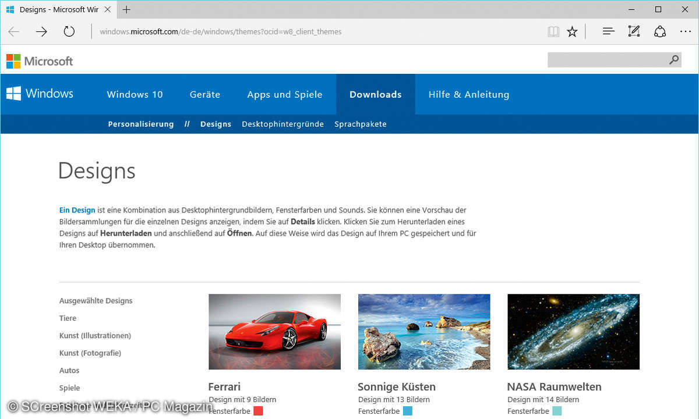
Task: Click the 'Design mit 13 Bildern' text
Action: tap(394, 400)
